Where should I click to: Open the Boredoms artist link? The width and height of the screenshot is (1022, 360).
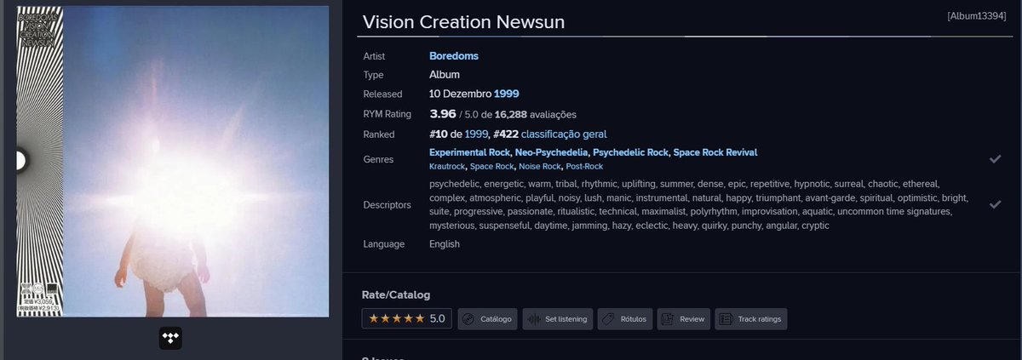tap(454, 56)
